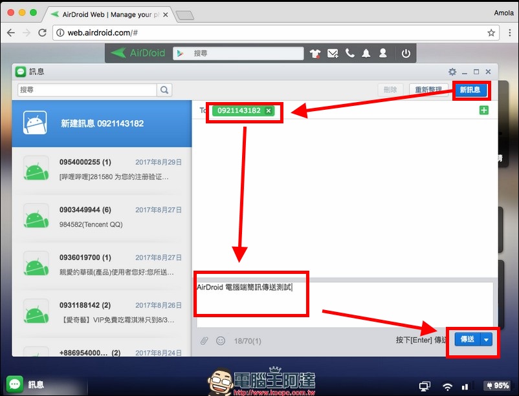Open the new message envelope icon in toolbar
This screenshot has height=396, width=519.
pyautogui.click(x=333, y=53)
